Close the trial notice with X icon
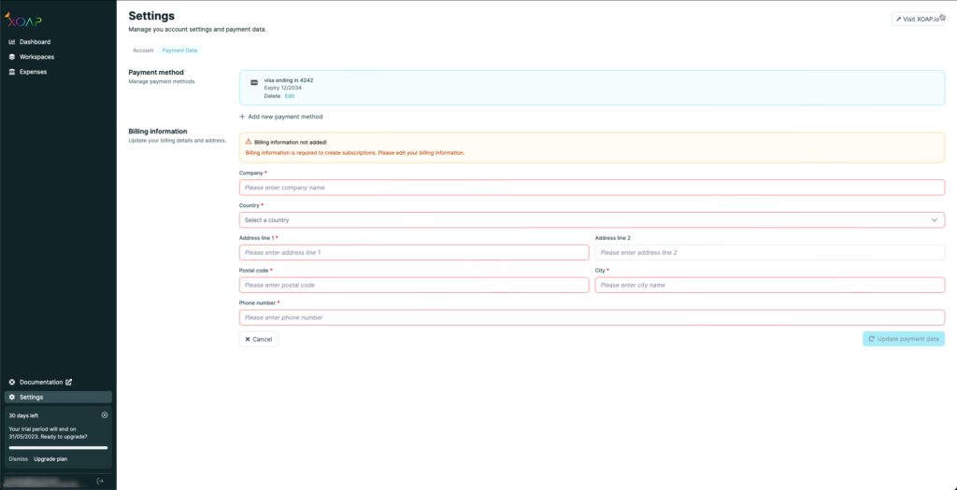This screenshot has width=957, height=490. pyautogui.click(x=105, y=415)
